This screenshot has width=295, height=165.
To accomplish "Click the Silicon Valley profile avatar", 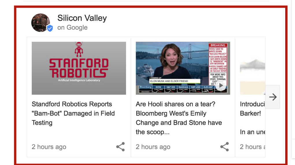I will (x=40, y=22).
